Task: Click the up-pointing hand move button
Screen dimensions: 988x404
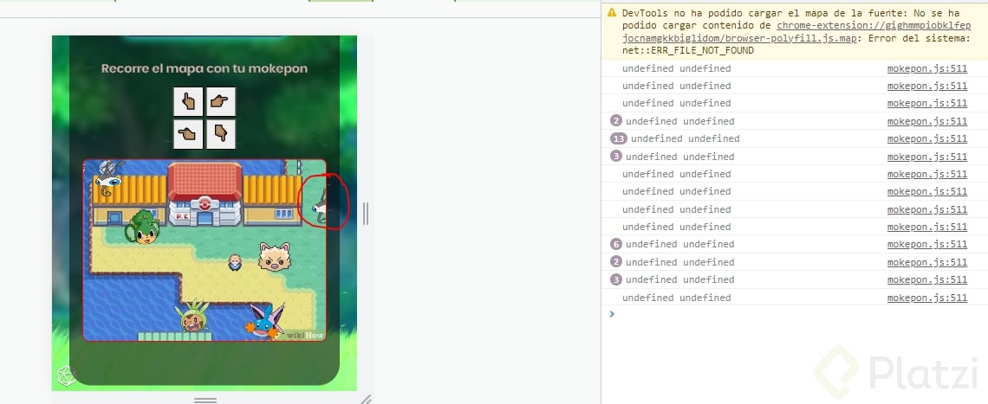Action: click(188, 101)
